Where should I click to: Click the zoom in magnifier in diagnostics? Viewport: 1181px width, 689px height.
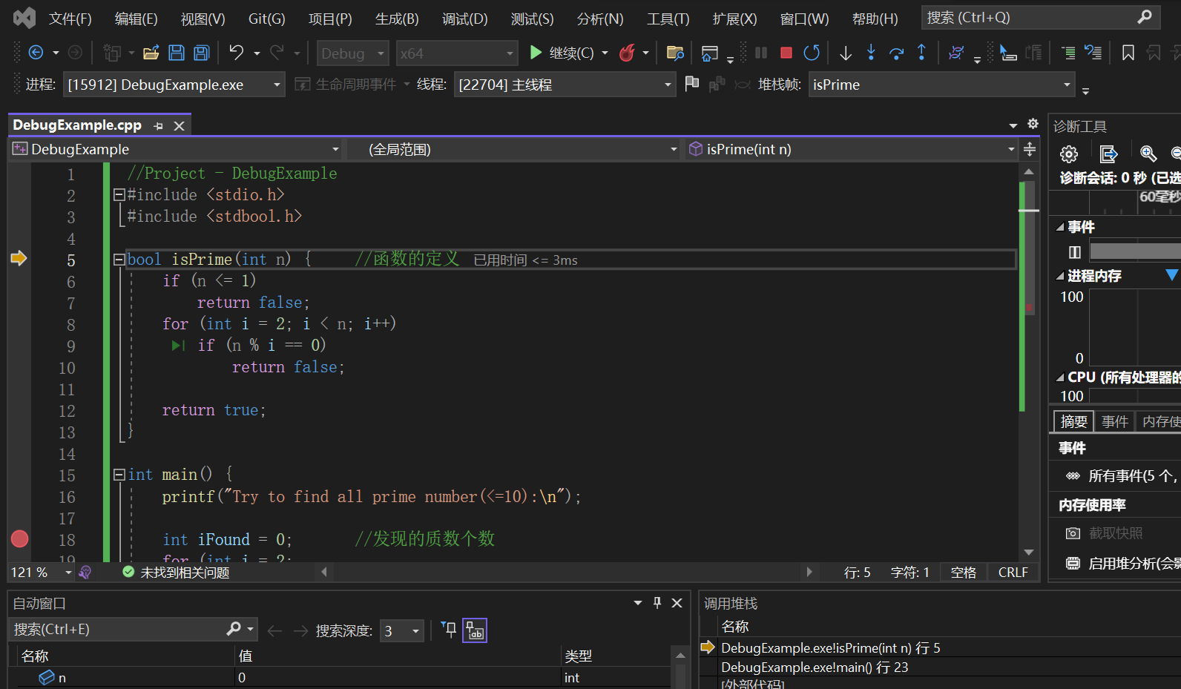coord(1148,154)
